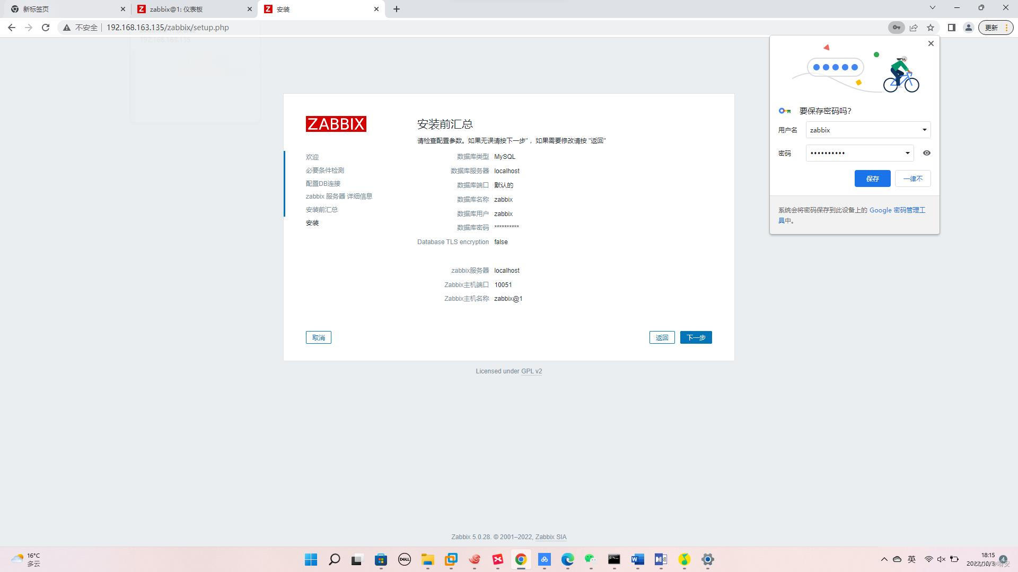The width and height of the screenshot is (1018, 572).
Task: Open Microsoft Store from the taskbar
Action: (381, 559)
